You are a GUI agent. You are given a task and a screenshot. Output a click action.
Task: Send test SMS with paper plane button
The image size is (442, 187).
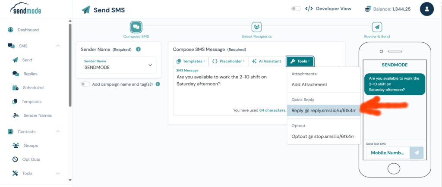point(417,153)
